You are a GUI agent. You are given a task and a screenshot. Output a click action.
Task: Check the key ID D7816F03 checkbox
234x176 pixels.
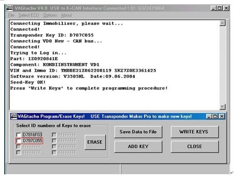tap(18, 135)
